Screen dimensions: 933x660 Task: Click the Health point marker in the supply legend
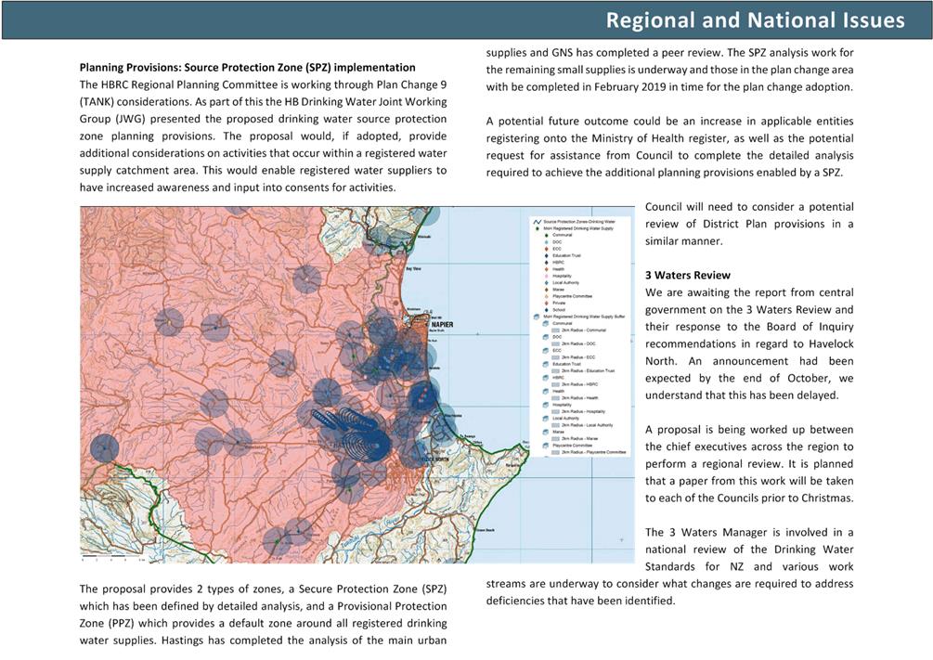tap(546, 269)
